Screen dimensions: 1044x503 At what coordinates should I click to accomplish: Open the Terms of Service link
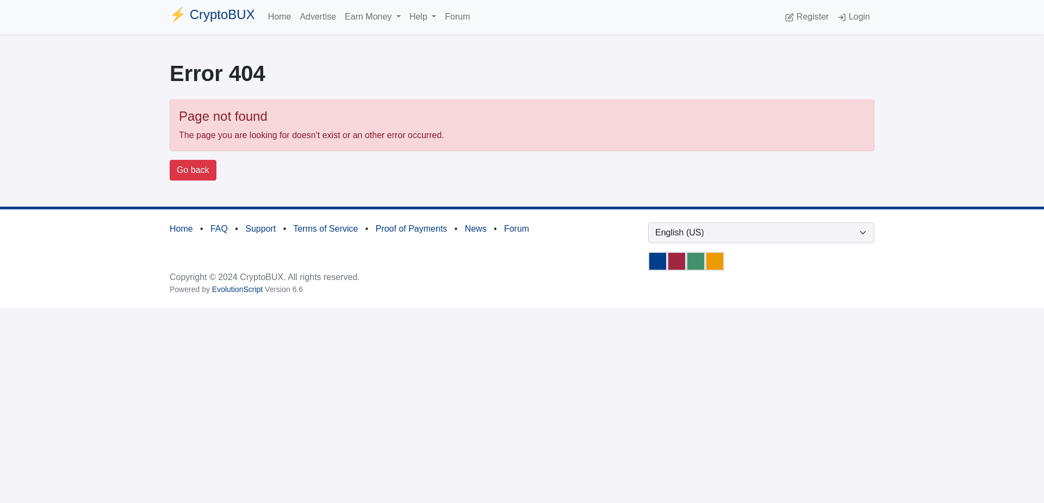click(325, 228)
